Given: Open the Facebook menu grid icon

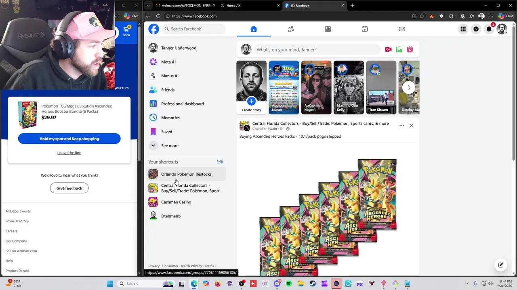Looking at the screenshot, I should [463, 29].
